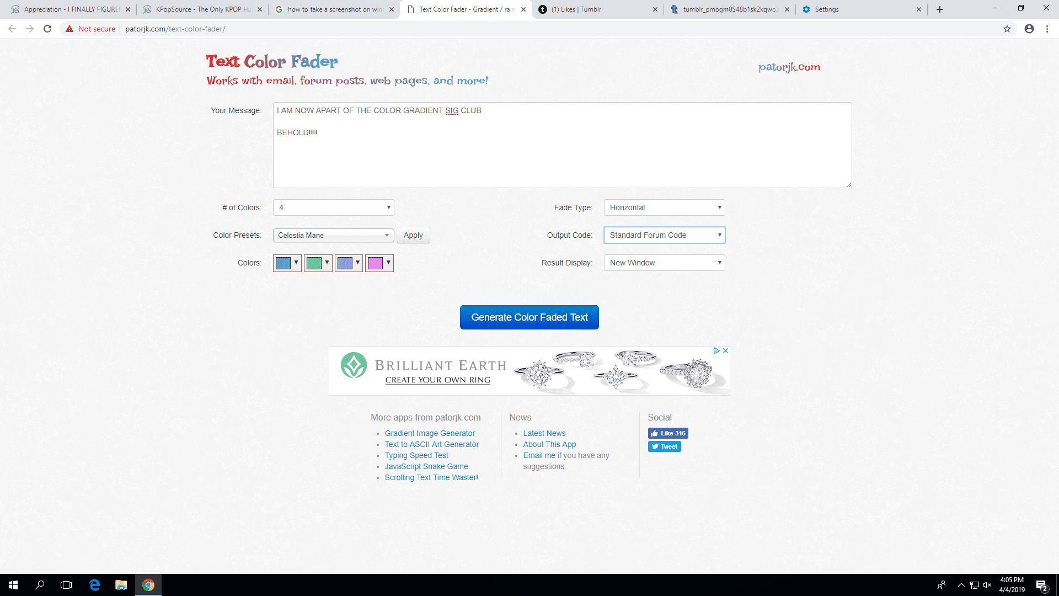This screenshot has width=1059, height=596.
Task: Open the # of Colors dropdown
Action: (x=333, y=207)
